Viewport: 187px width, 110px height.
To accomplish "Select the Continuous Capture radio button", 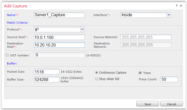I will [x=97, y=73].
